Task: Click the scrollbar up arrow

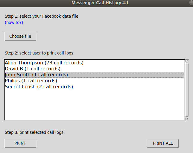Action: pyautogui.click(x=187, y=61)
